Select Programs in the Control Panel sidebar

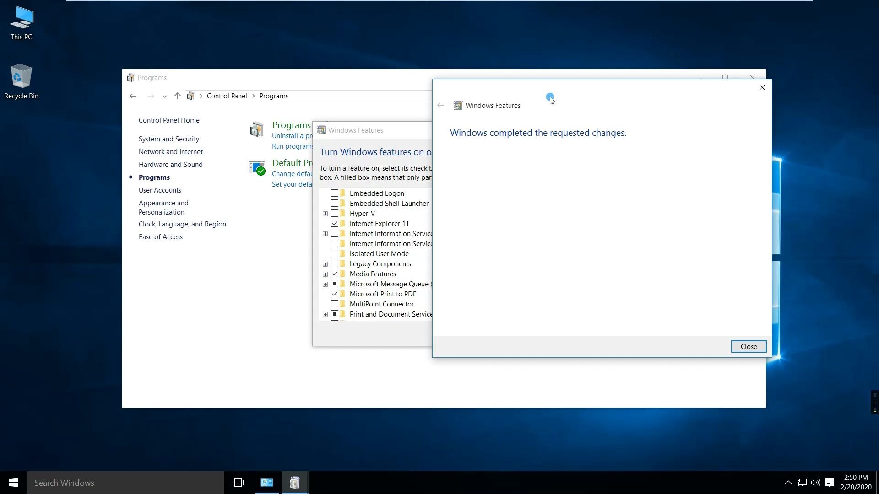click(x=154, y=177)
